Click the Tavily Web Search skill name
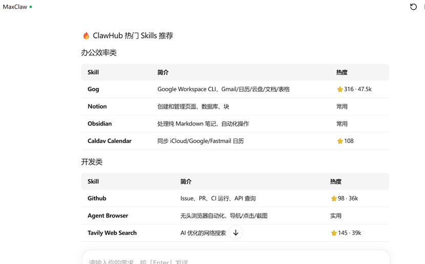The height and width of the screenshot is (264, 425). pyautogui.click(x=112, y=233)
